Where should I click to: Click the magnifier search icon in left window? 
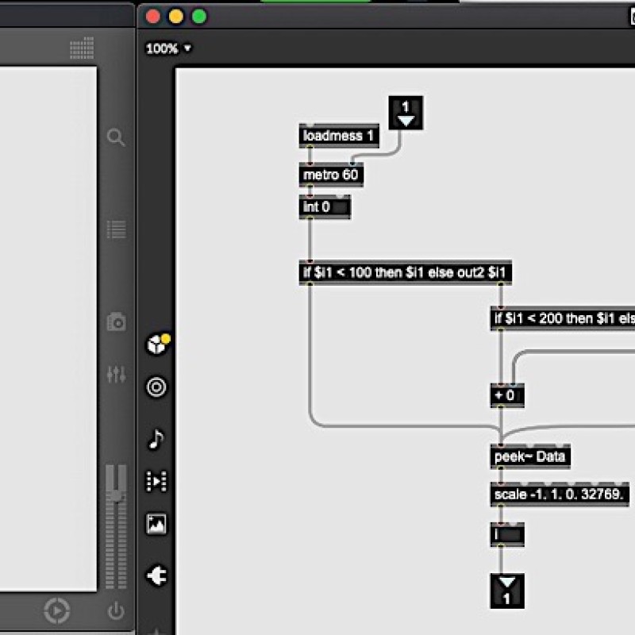(x=116, y=138)
